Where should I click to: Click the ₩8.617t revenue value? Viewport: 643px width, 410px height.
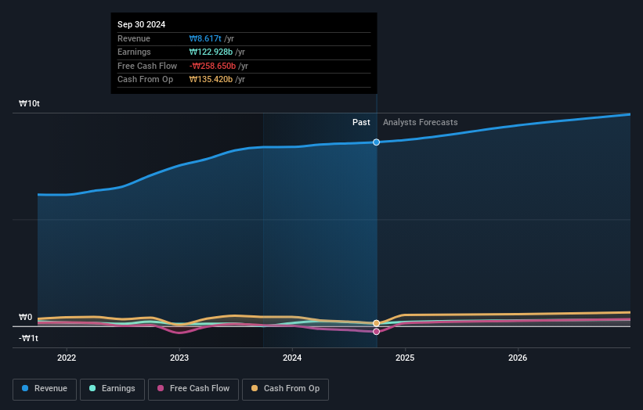[205, 38]
